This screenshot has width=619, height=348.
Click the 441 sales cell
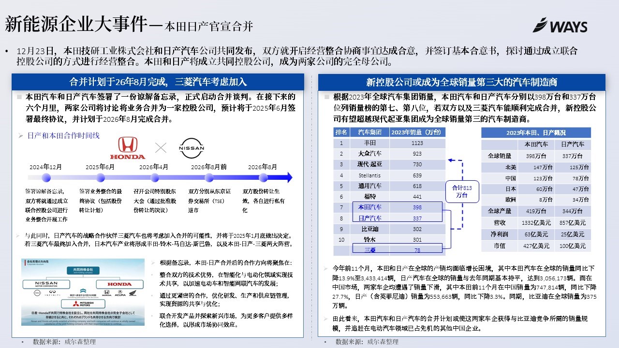[418, 197]
